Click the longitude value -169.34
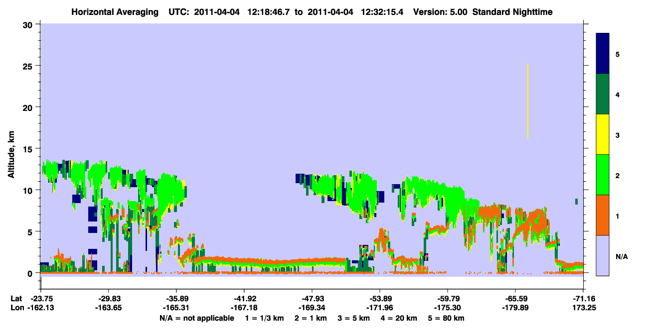This screenshot has width=648, height=332. [312, 308]
